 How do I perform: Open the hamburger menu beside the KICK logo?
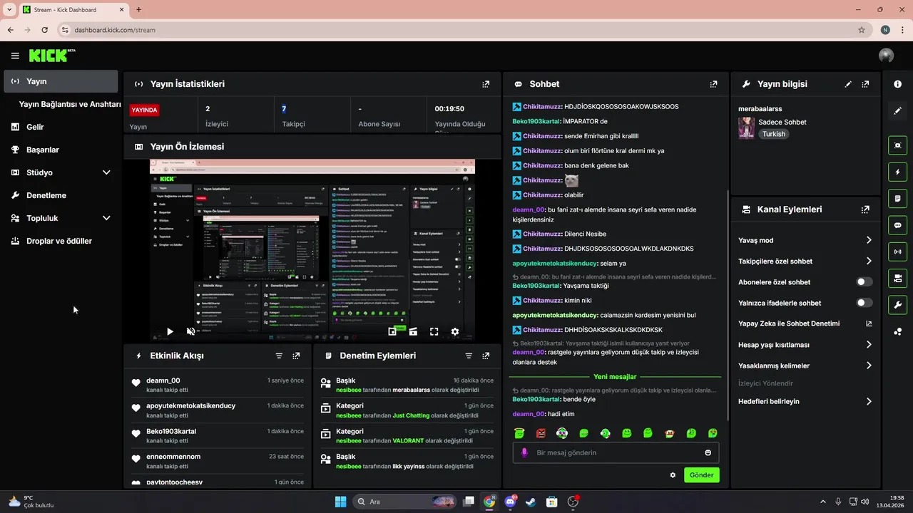[15, 56]
